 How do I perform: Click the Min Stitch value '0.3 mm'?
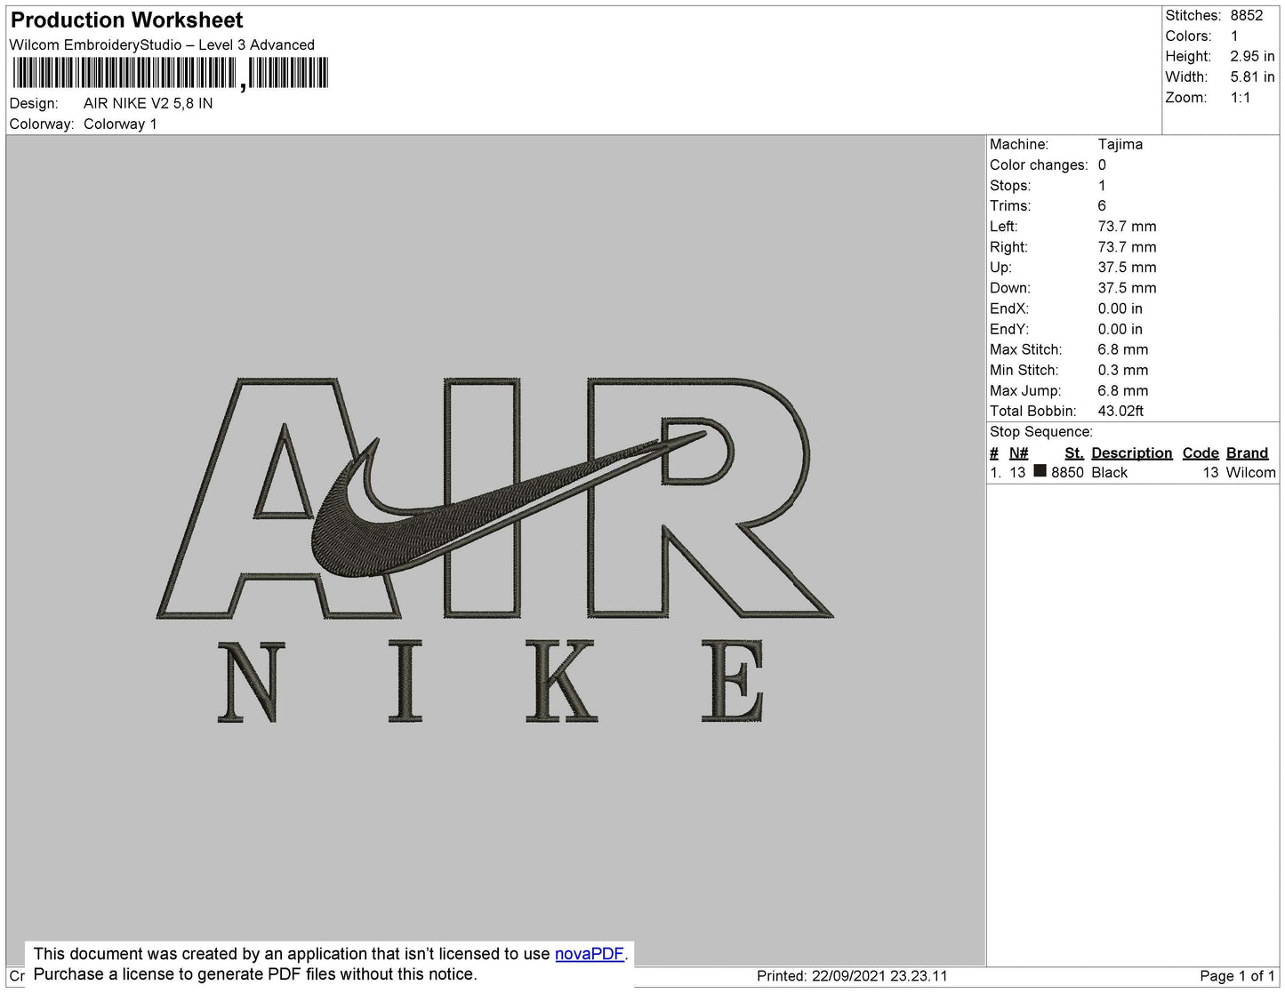pyautogui.click(x=1123, y=370)
